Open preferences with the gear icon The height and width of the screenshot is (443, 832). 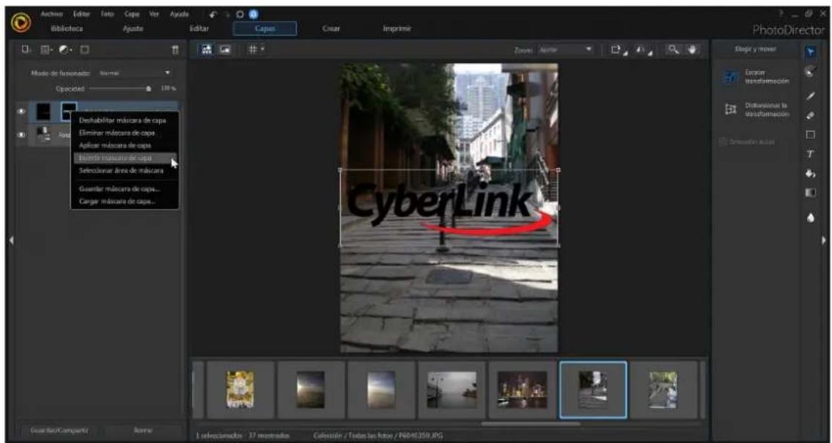(x=240, y=15)
